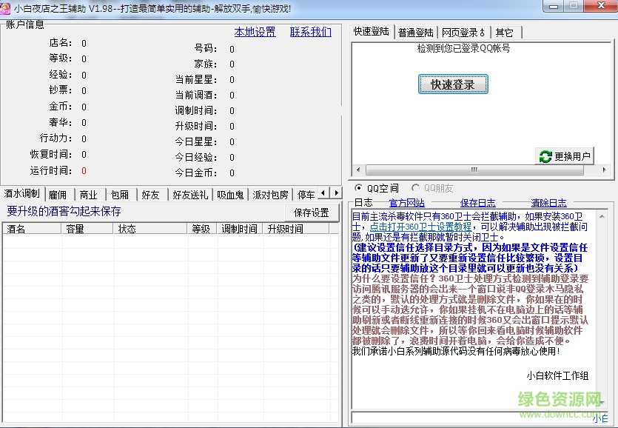
Task: Open the 吸血鬼 tab
Action: point(230,195)
